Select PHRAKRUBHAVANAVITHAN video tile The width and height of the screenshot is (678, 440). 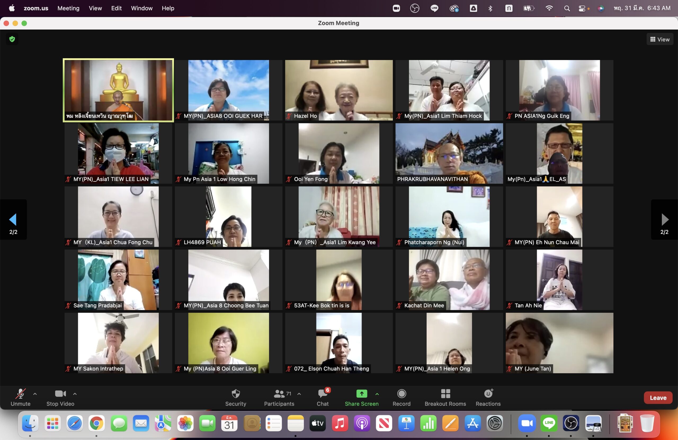449,153
